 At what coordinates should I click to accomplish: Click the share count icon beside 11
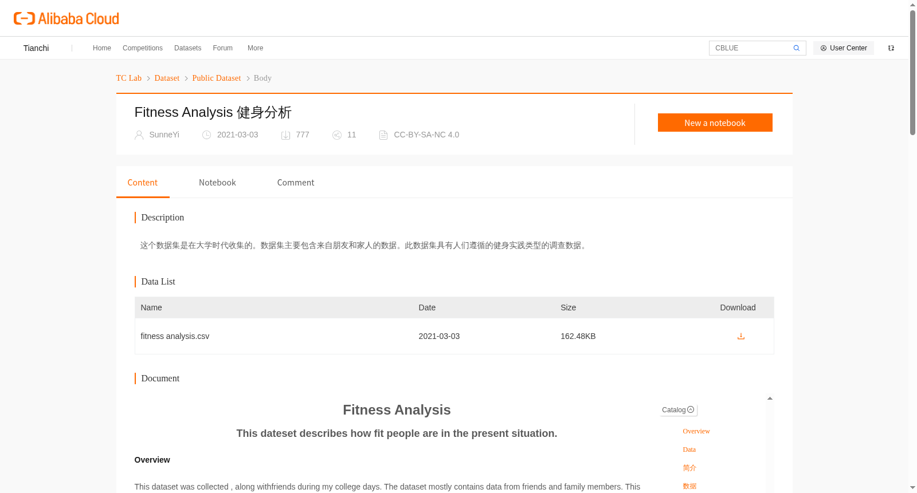click(337, 135)
